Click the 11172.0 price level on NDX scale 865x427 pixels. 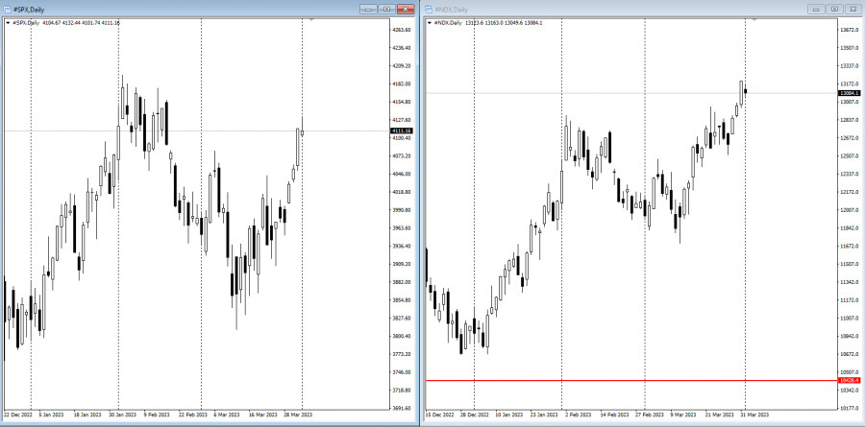click(849, 299)
